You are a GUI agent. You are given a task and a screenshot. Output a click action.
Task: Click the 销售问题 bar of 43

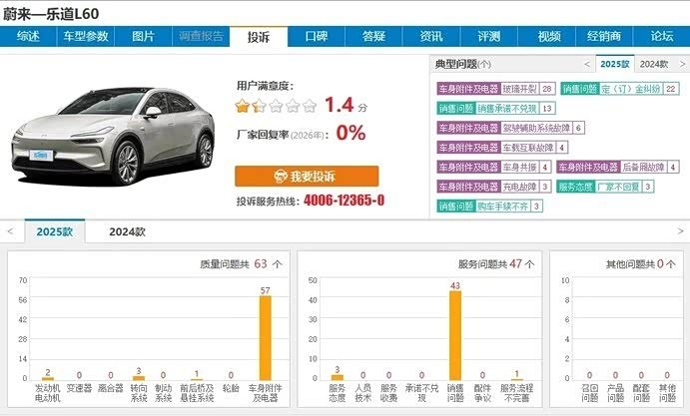click(x=455, y=335)
